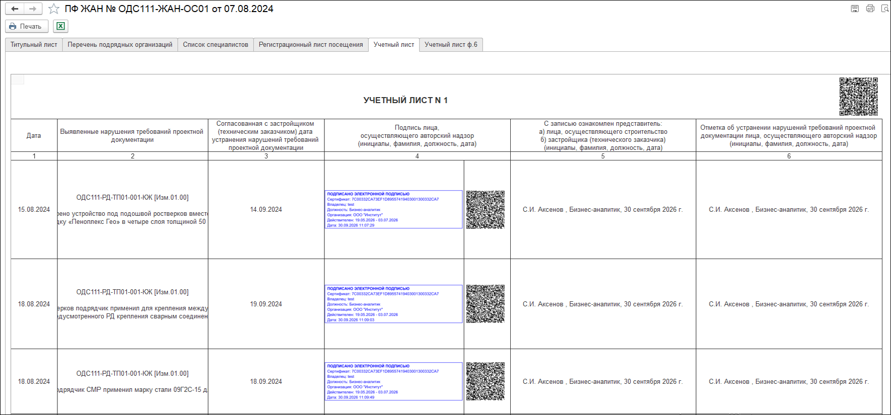
Task: Select the Учетный лист tab
Action: point(394,45)
